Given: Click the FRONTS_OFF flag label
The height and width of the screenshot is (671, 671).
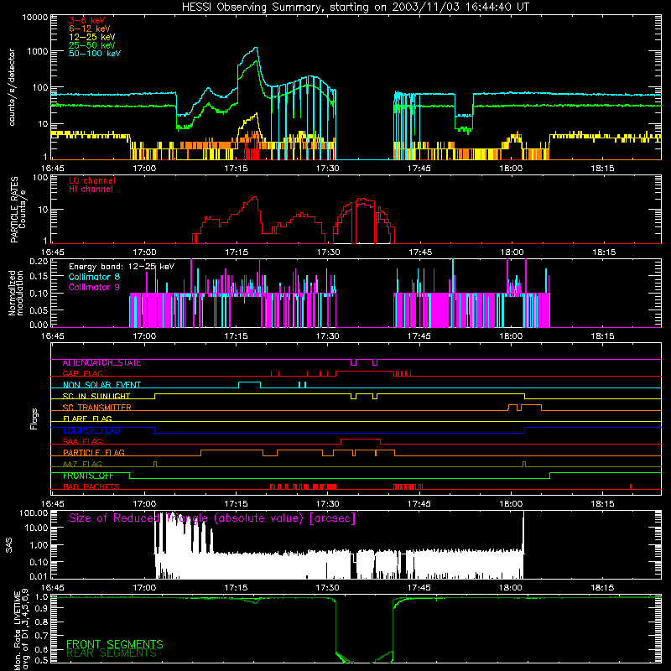Looking at the screenshot, I should point(88,476).
